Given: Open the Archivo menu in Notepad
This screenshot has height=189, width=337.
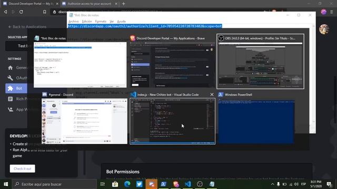Looking at the screenshot, I should 74,22.
